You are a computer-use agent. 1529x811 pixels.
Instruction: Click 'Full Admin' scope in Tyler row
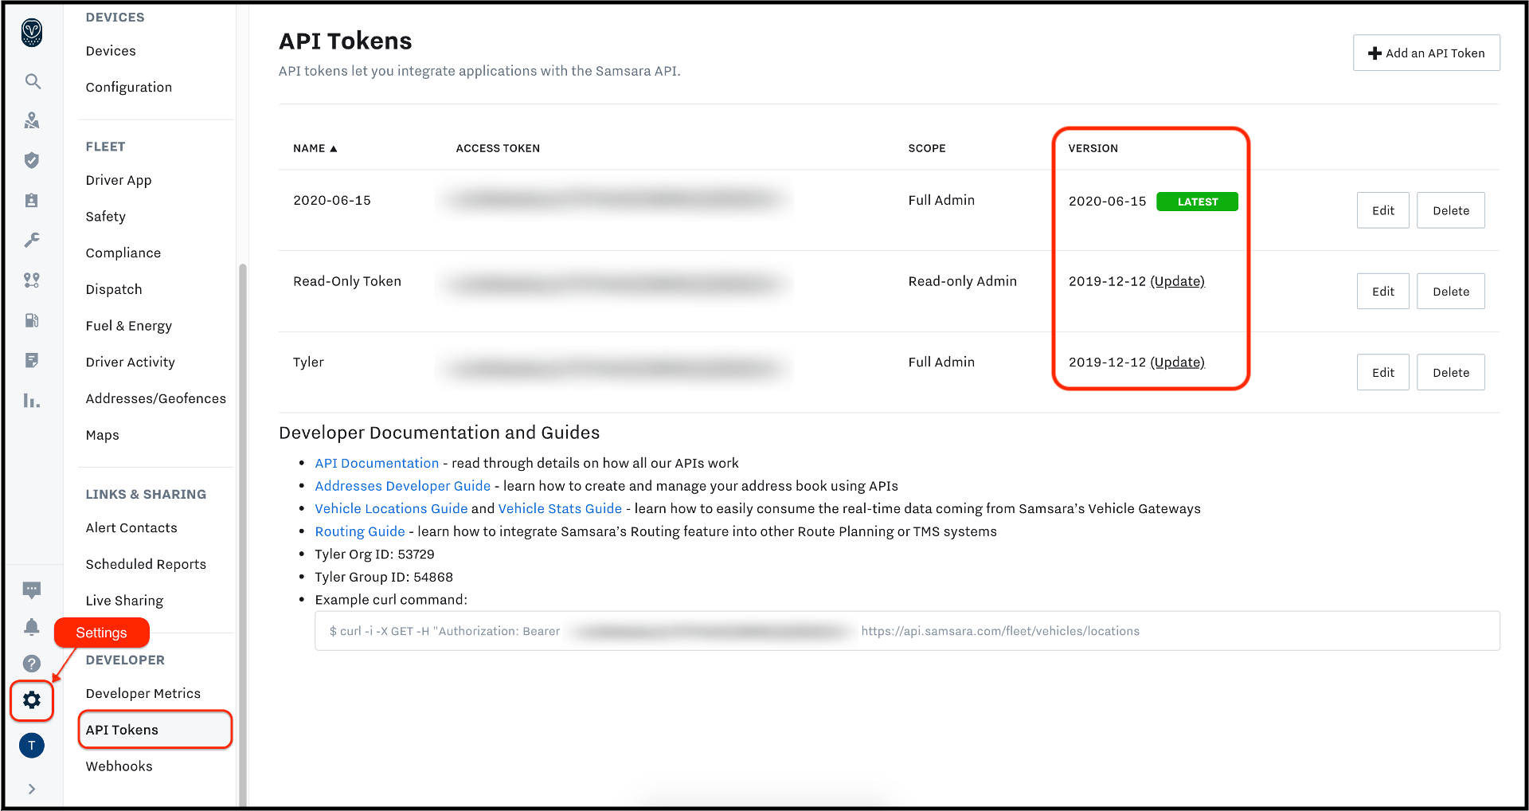click(941, 362)
